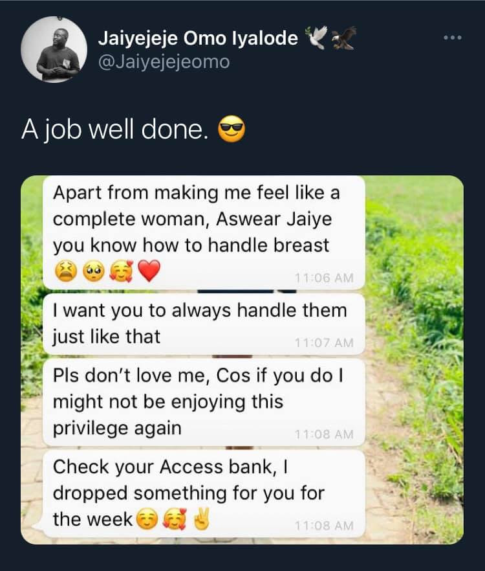Open Jaiyejeje Omo Iyalode display name link
The image size is (485, 571).
[198, 39]
